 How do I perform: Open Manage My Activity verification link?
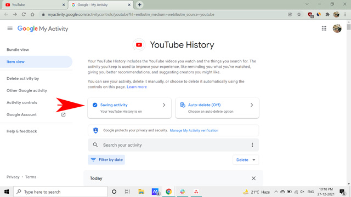tap(194, 130)
